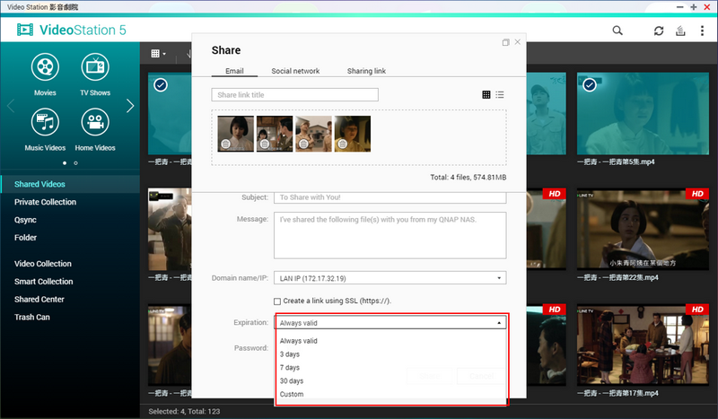Click the VideoStation 5 logo
Viewport: 718px width, 419px height.
[72, 30]
